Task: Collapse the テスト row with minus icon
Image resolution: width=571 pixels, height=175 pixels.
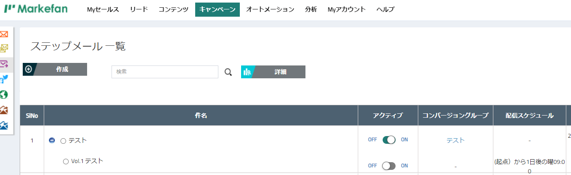Action: click(x=52, y=140)
